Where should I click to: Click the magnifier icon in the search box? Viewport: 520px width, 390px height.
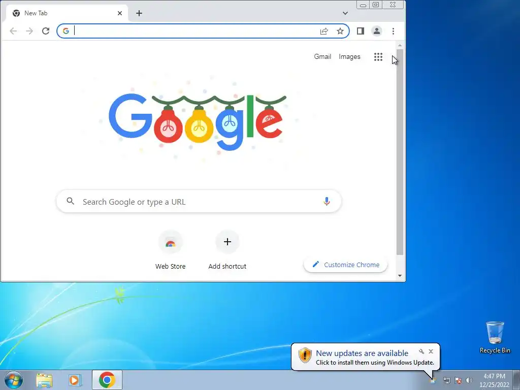tap(70, 201)
